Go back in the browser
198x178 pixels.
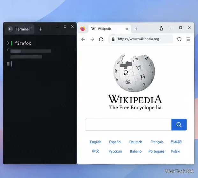[x=83, y=39]
